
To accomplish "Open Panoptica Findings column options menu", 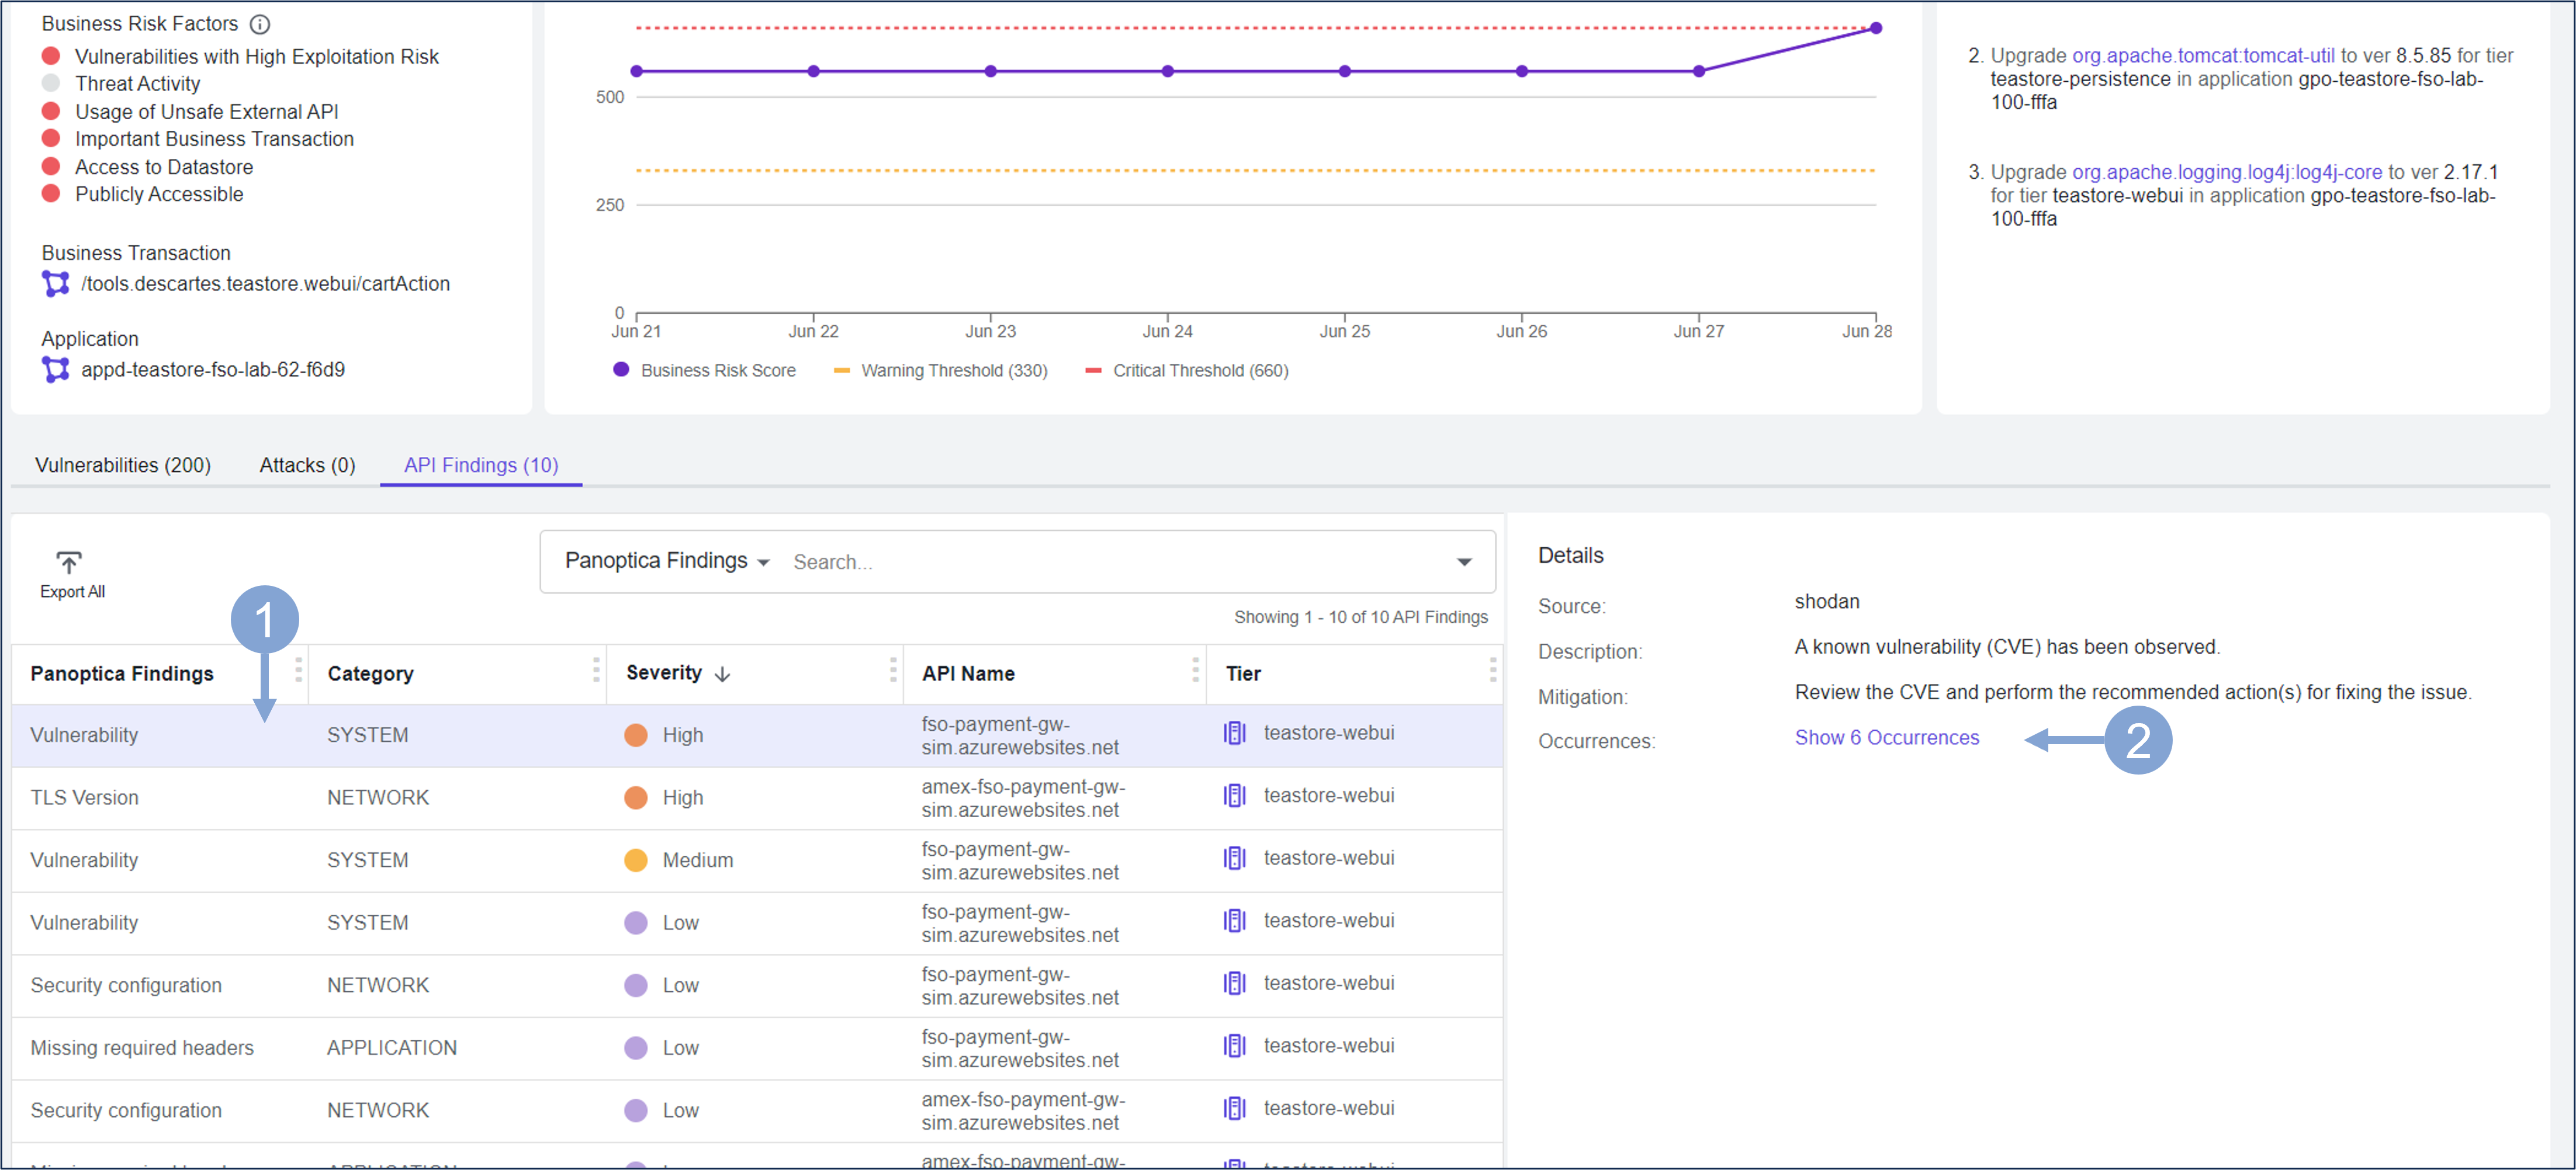I will [x=298, y=671].
